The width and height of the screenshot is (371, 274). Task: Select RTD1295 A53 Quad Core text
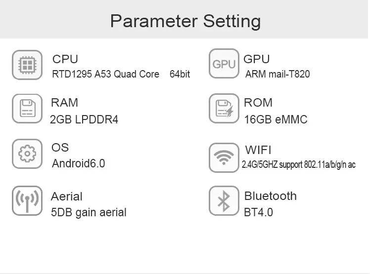(105, 74)
